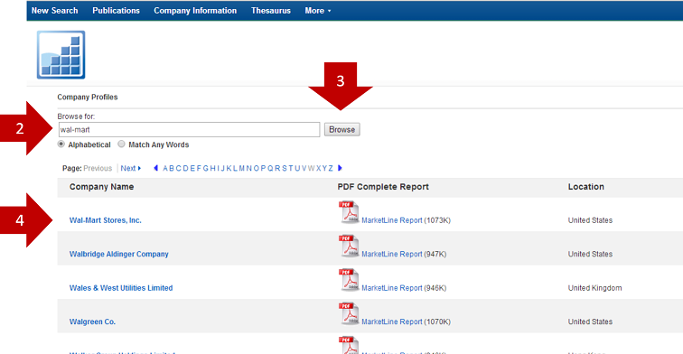Screen dimensions: 683x354
Task: Expand the More dropdown menu
Action: point(317,11)
